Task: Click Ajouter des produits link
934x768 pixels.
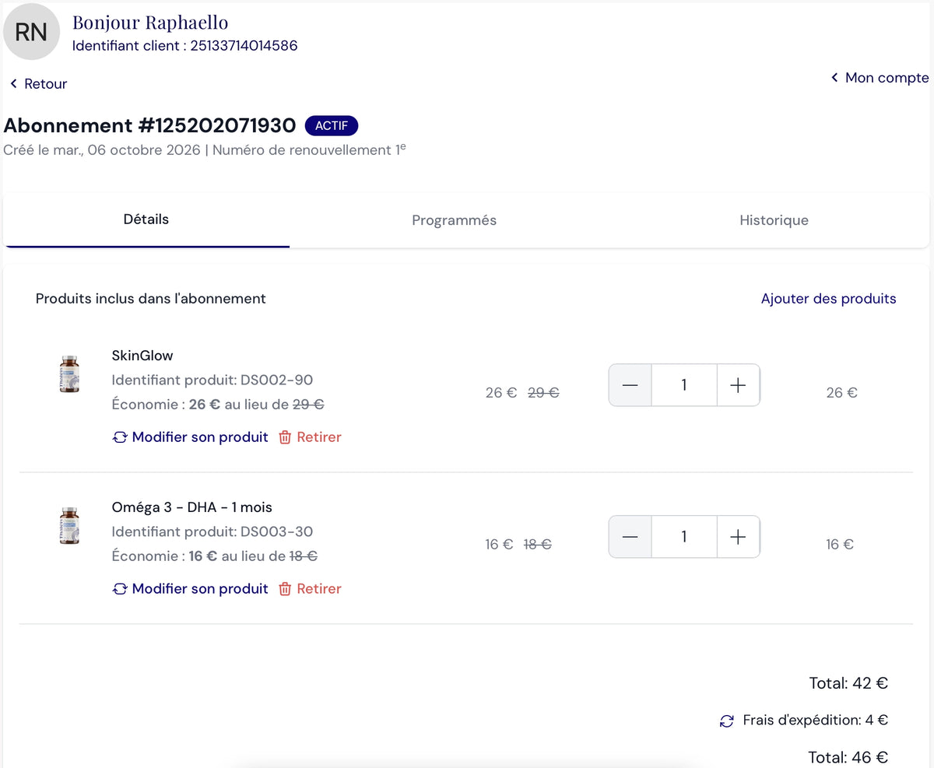Action: pos(829,299)
